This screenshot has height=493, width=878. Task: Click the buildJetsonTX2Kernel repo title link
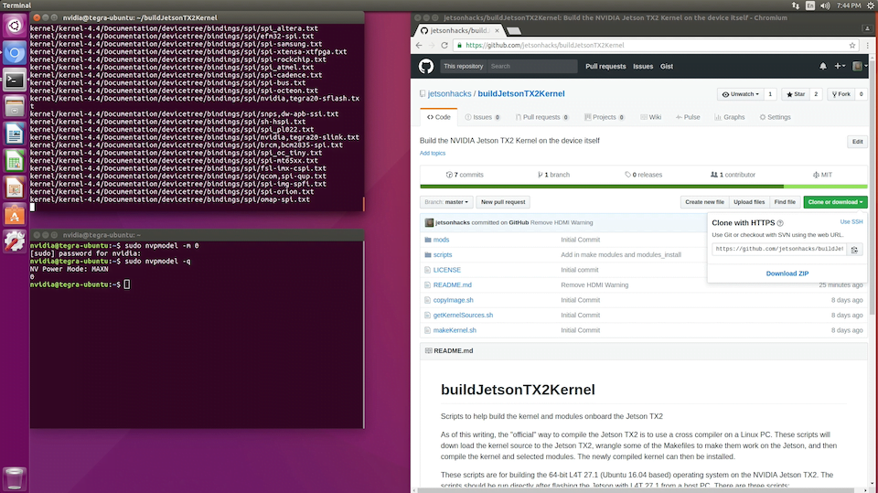tap(520, 94)
